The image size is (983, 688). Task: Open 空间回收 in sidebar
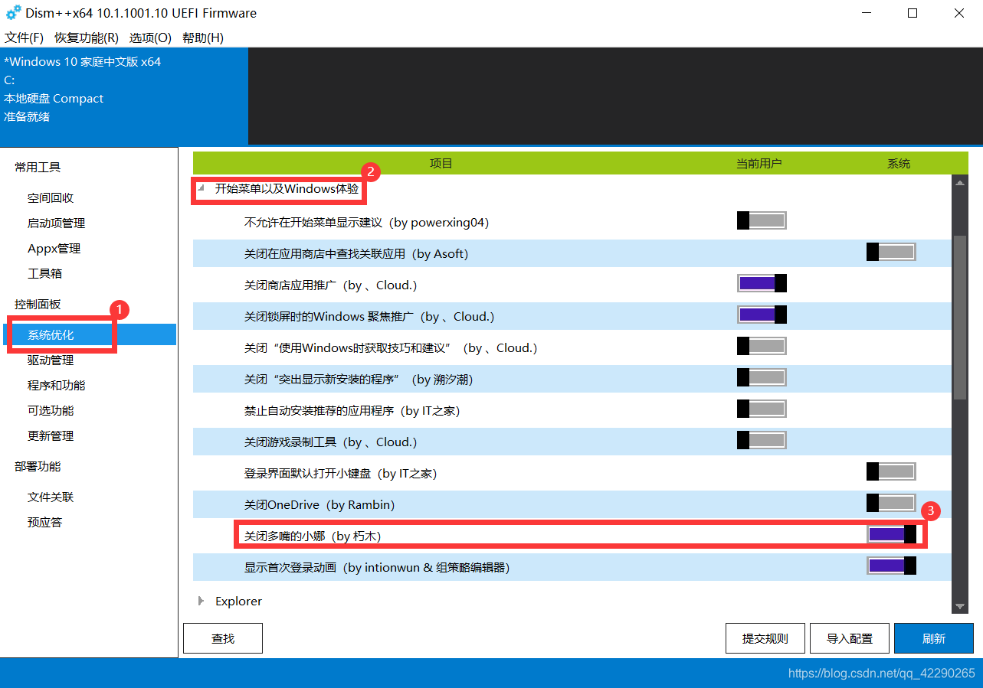51,197
